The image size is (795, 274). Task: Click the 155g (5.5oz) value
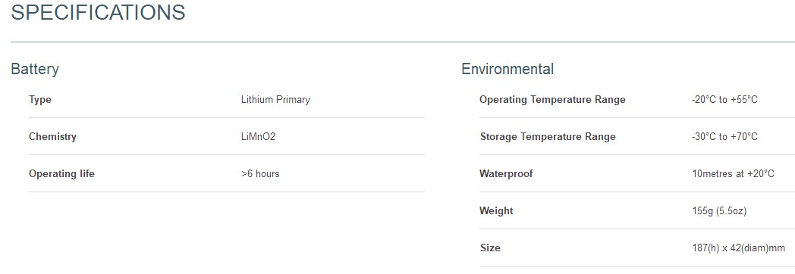(x=719, y=211)
